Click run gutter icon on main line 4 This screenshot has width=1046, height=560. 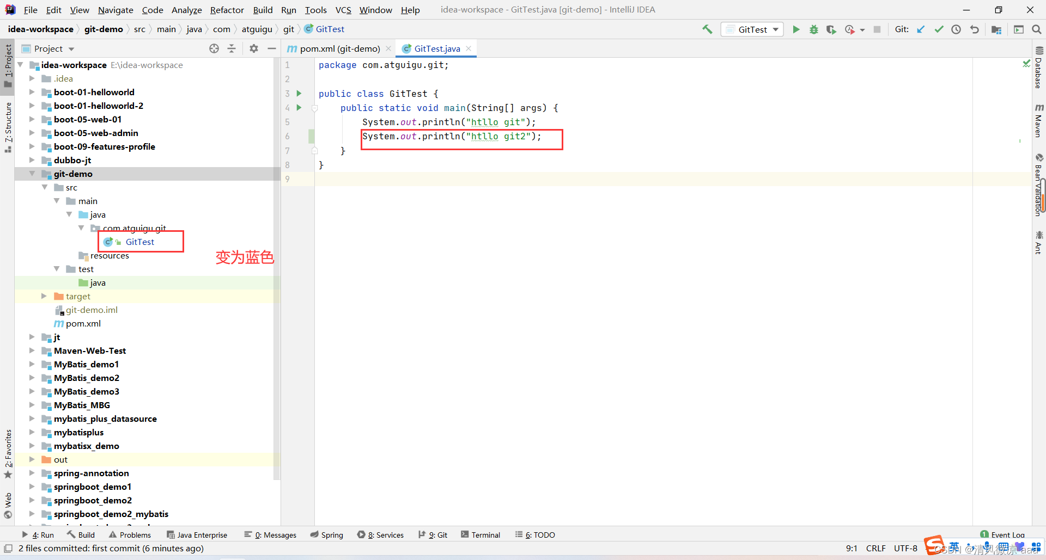point(299,108)
